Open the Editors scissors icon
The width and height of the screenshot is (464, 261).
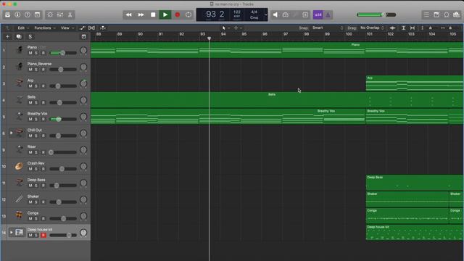(x=70, y=14)
